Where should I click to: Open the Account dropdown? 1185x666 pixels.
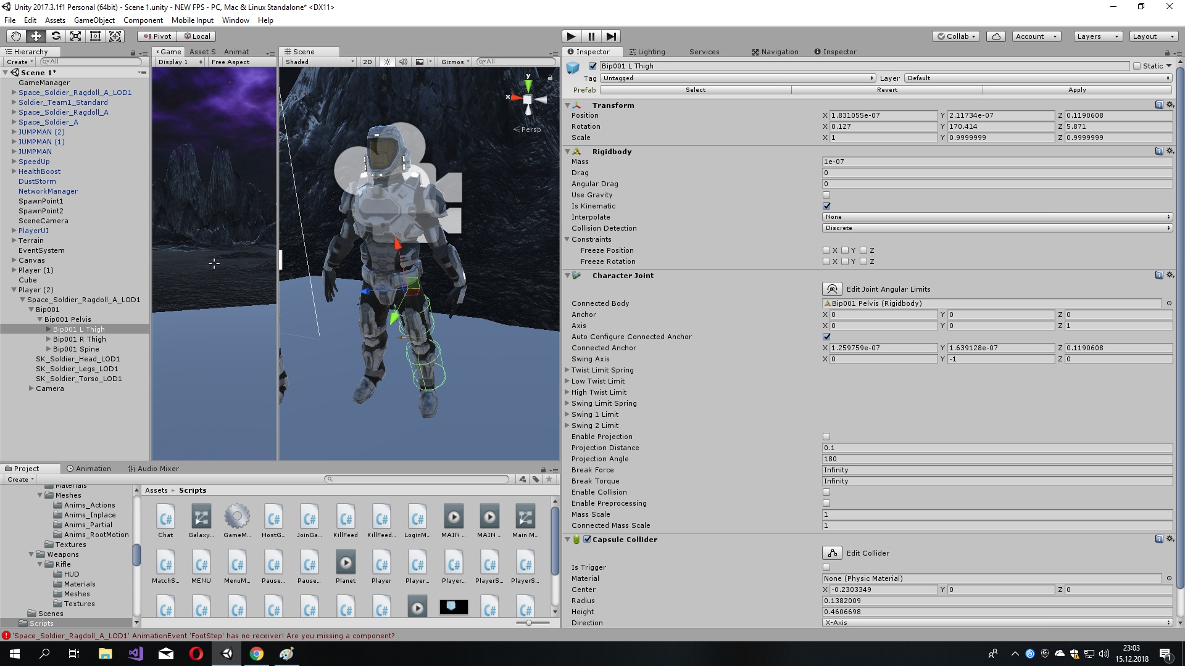click(x=1037, y=36)
